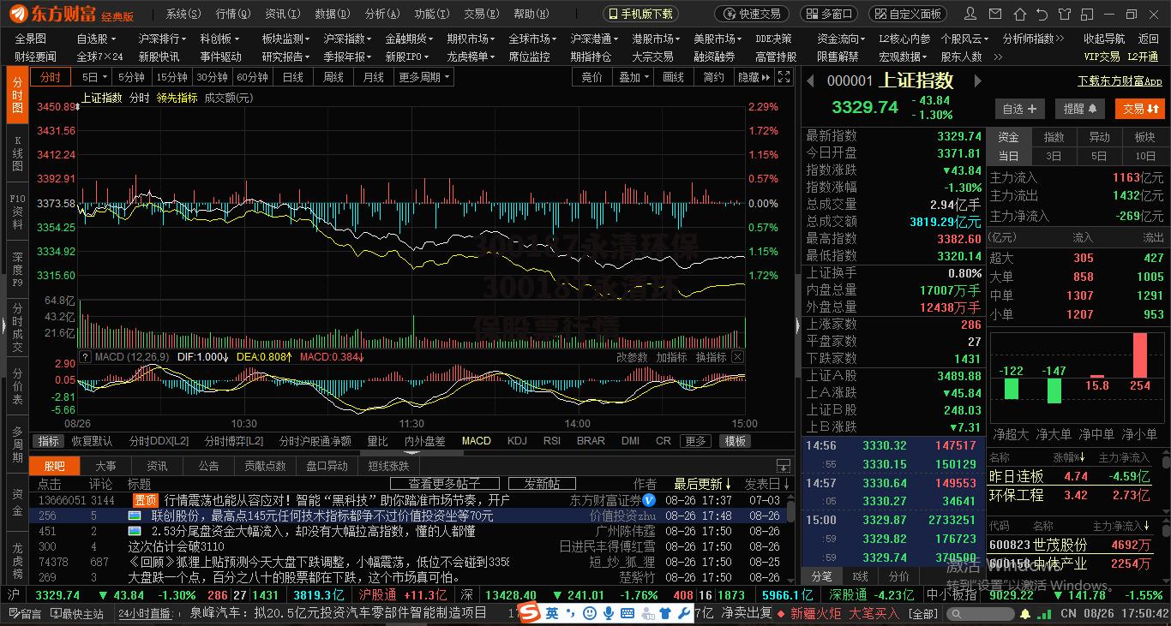Click the red 净小单 254 bar

(x=1139, y=355)
